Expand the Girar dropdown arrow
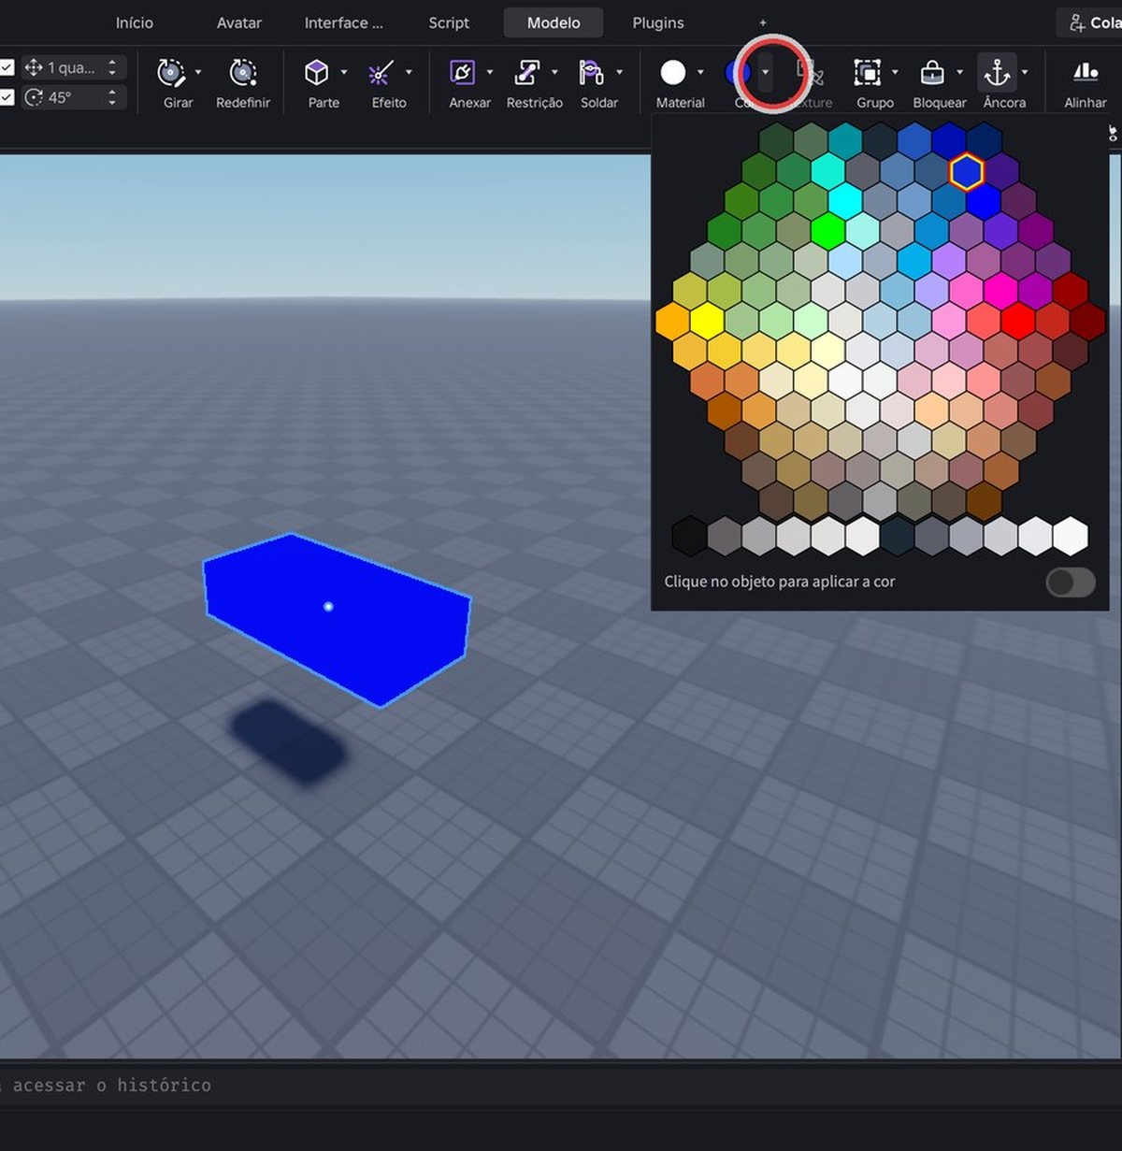Image resolution: width=1122 pixels, height=1151 pixels. (198, 72)
